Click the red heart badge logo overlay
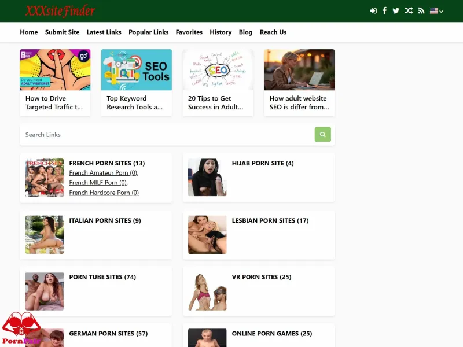This screenshot has width=463, height=347. click(x=21, y=328)
